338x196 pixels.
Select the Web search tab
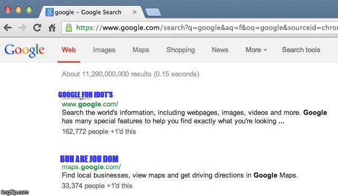[69, 50]
